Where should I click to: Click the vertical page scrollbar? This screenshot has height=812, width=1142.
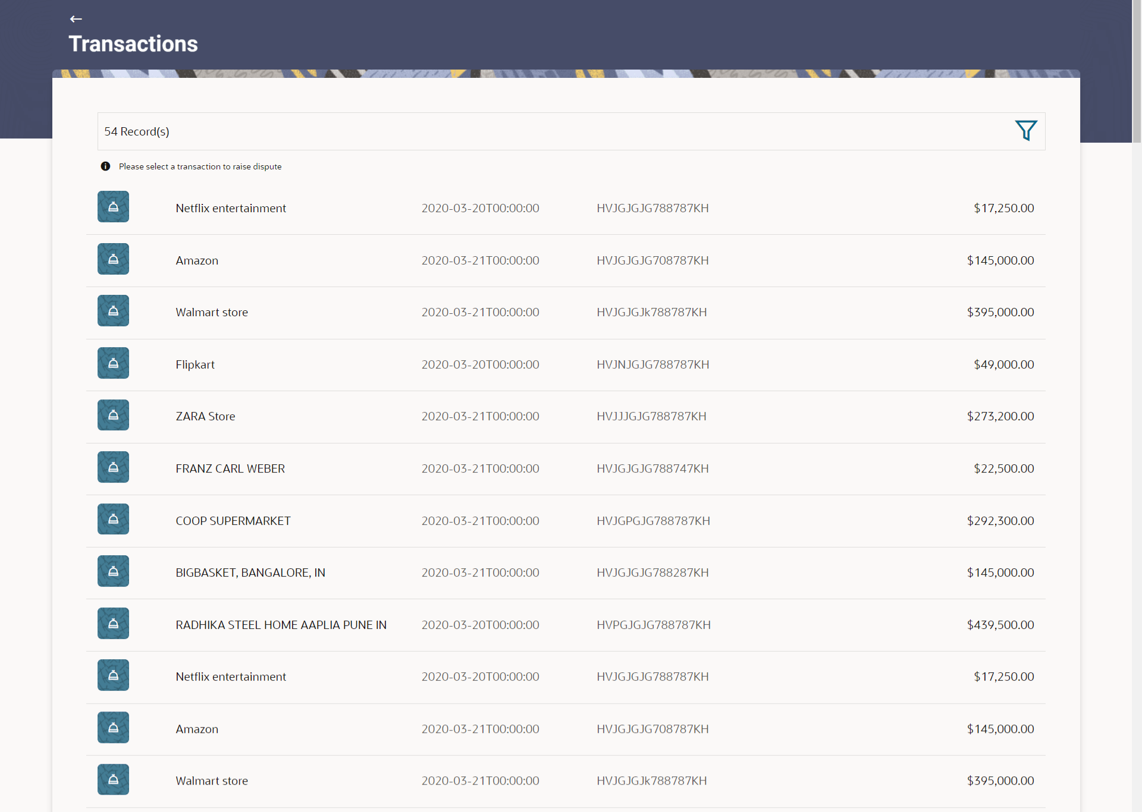point(1137,71)
